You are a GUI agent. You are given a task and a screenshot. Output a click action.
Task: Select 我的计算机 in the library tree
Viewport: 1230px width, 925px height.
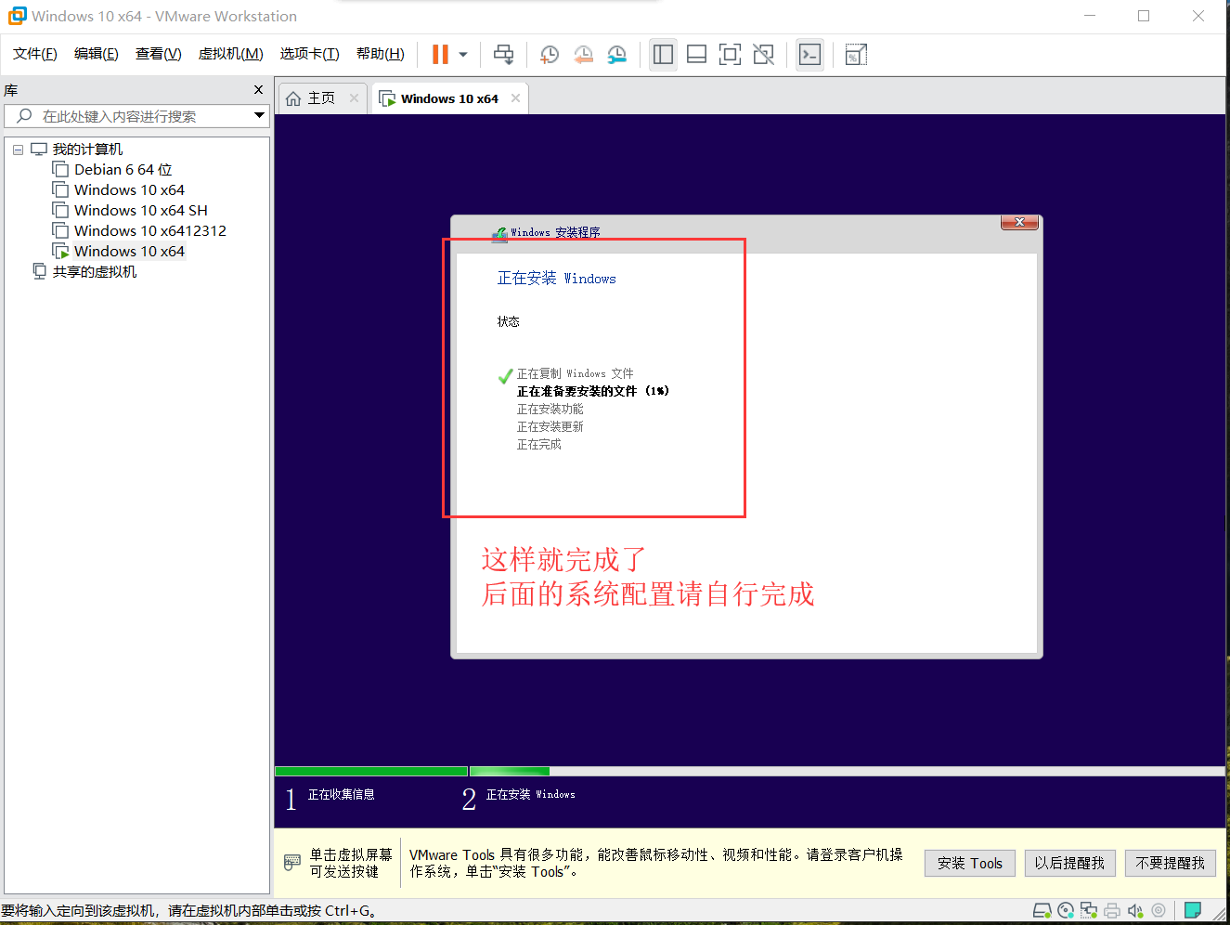87,150
